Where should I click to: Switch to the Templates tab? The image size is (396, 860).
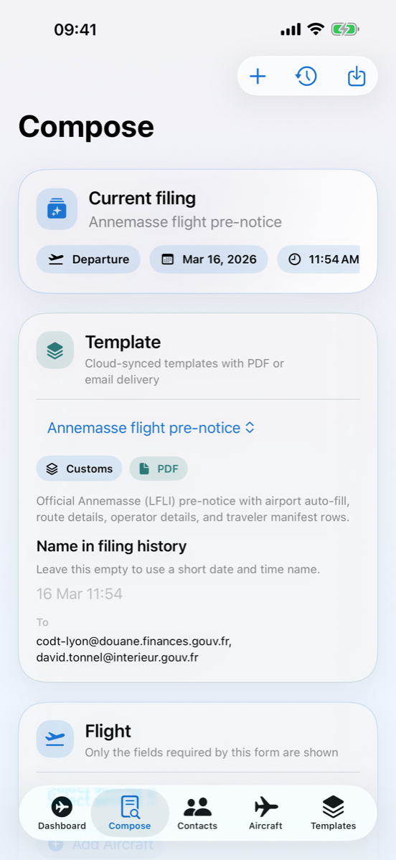coord(334,813)
